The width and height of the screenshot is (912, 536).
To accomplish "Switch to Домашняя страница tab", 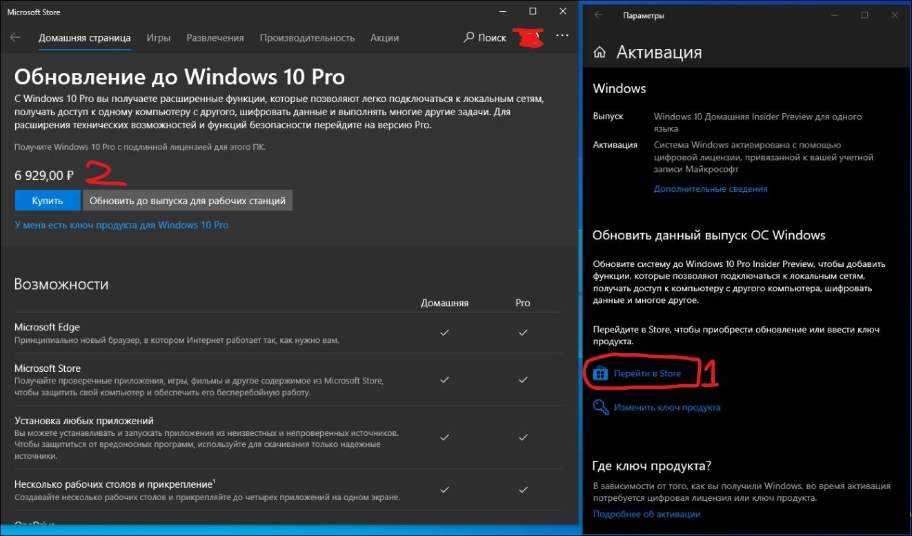I will coord(84,38).
